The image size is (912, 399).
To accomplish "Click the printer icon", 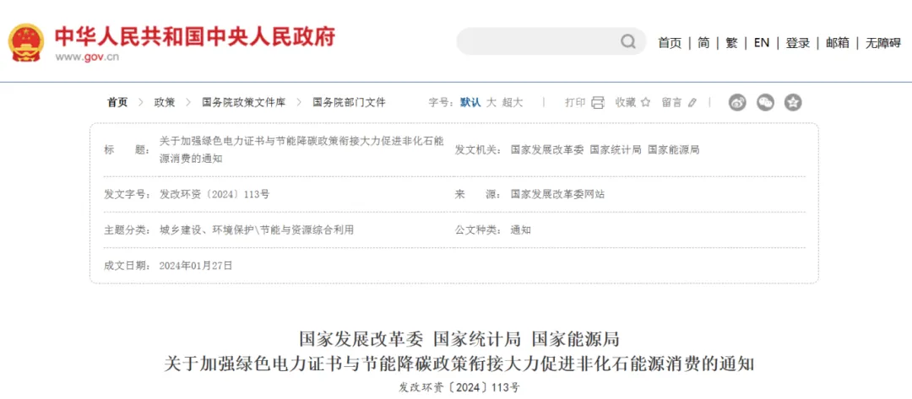I will pyautogui.click(x=598, y=102).
